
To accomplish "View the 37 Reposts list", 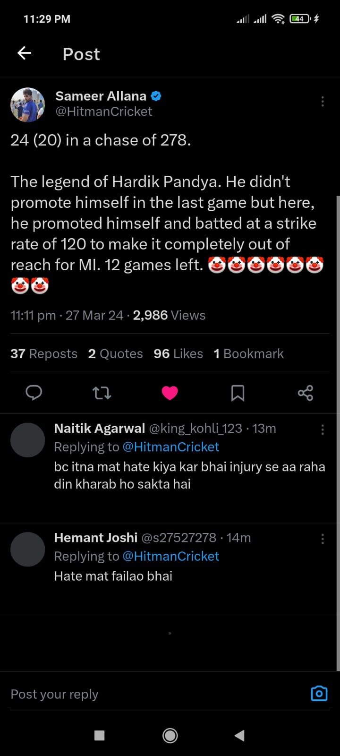I will 44,354.
